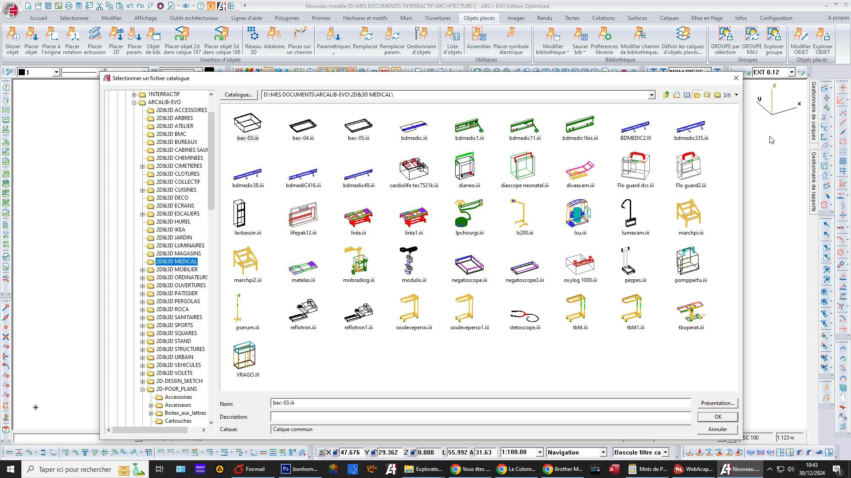Toggle the Y coordinate lock
Image resolution: width=851 pixels, height=478 pixels.
374,452
